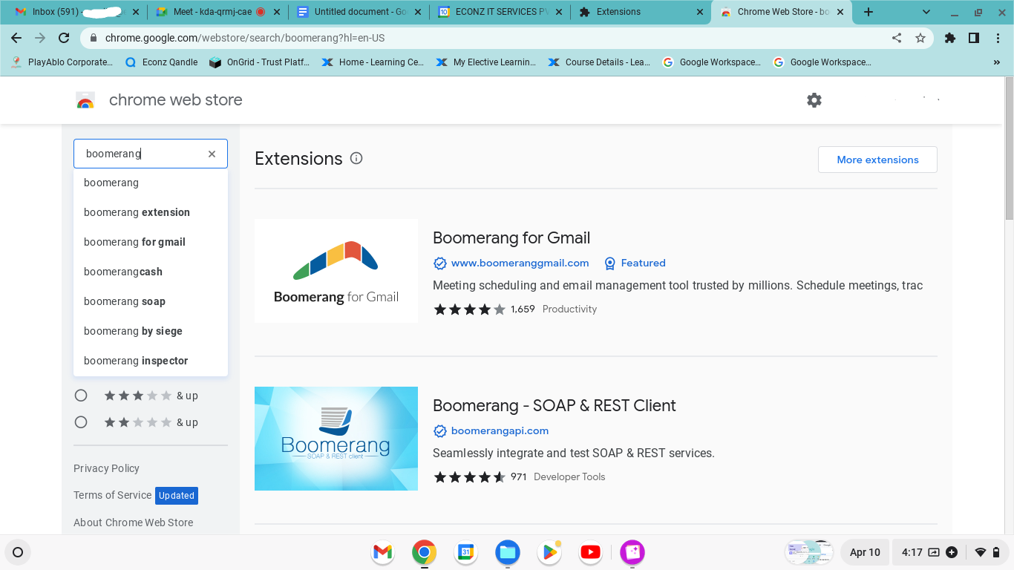The width and height of the screenshot is (1014, 570).
Task: Open the Privacy Policy link
Action: click(x=106, y=468)
